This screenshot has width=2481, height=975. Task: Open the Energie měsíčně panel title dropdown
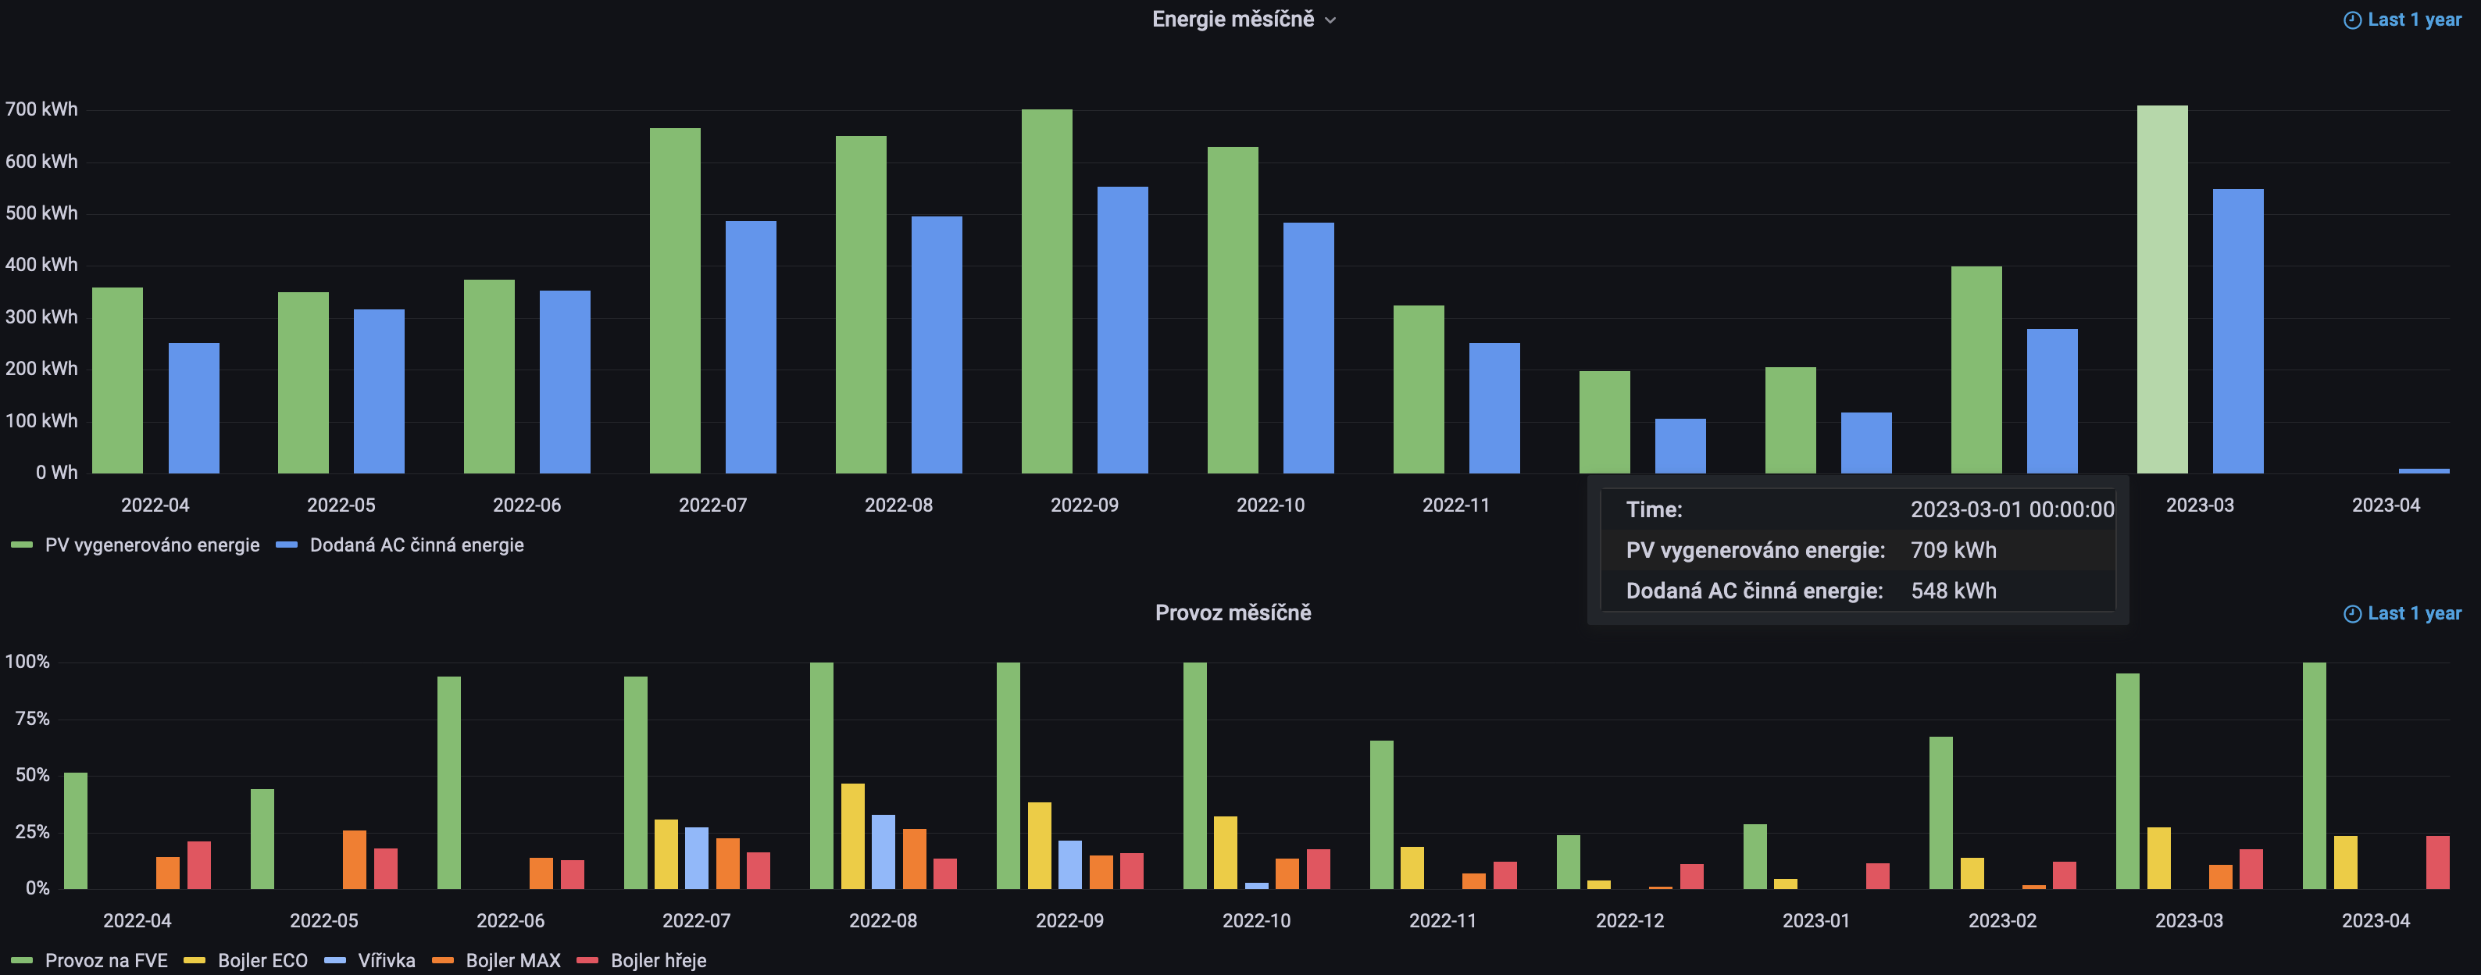(1232, 20)
